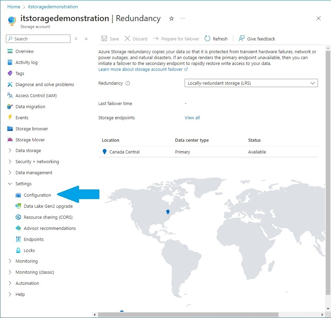
Task: Select Endpoints under Settings
Action: [33, 239]
